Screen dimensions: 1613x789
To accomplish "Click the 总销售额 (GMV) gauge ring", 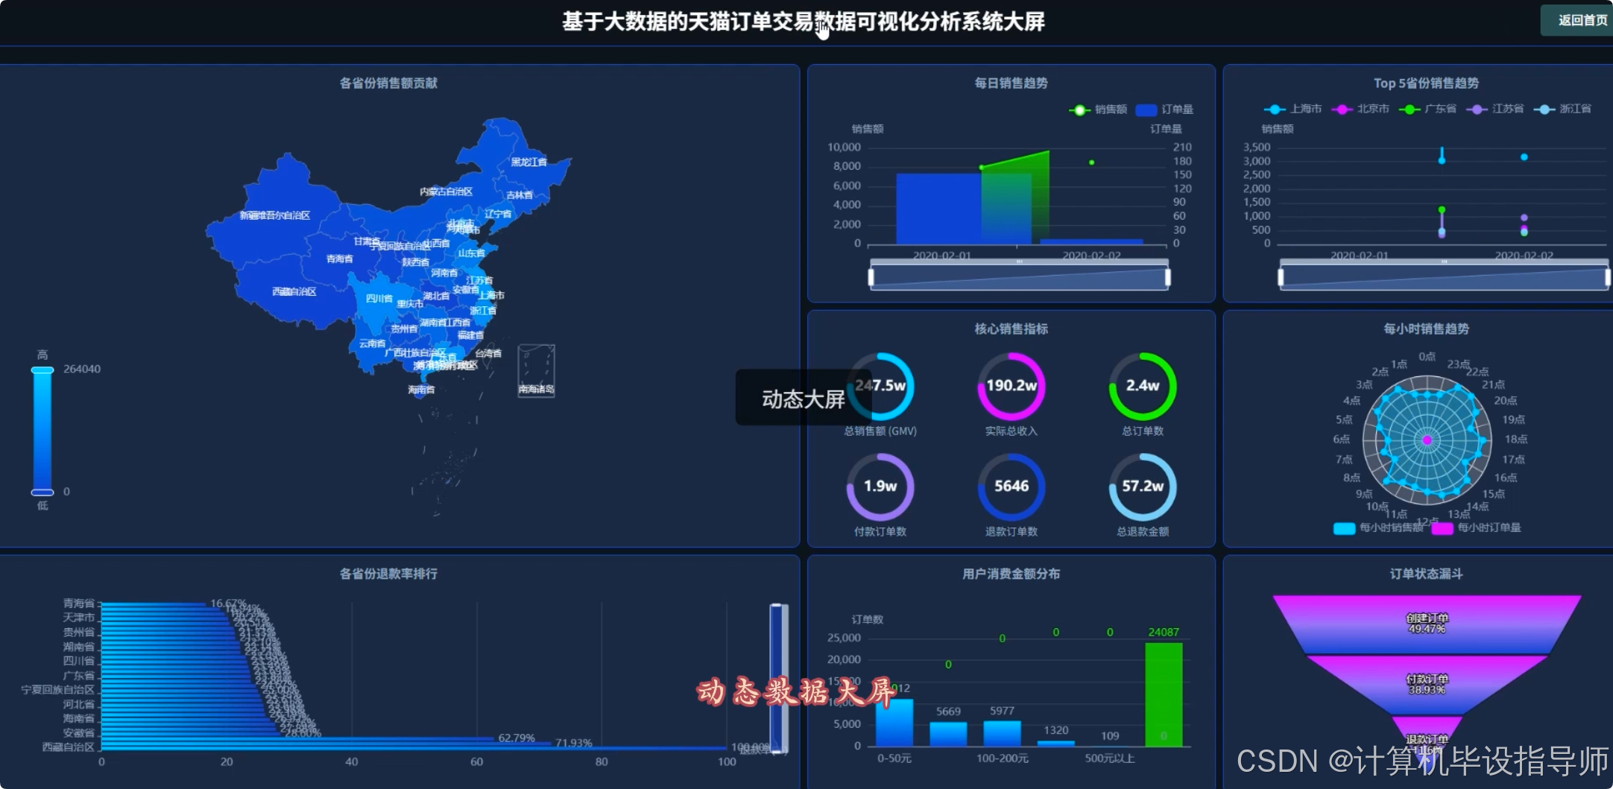I will (x=880, y=386).
